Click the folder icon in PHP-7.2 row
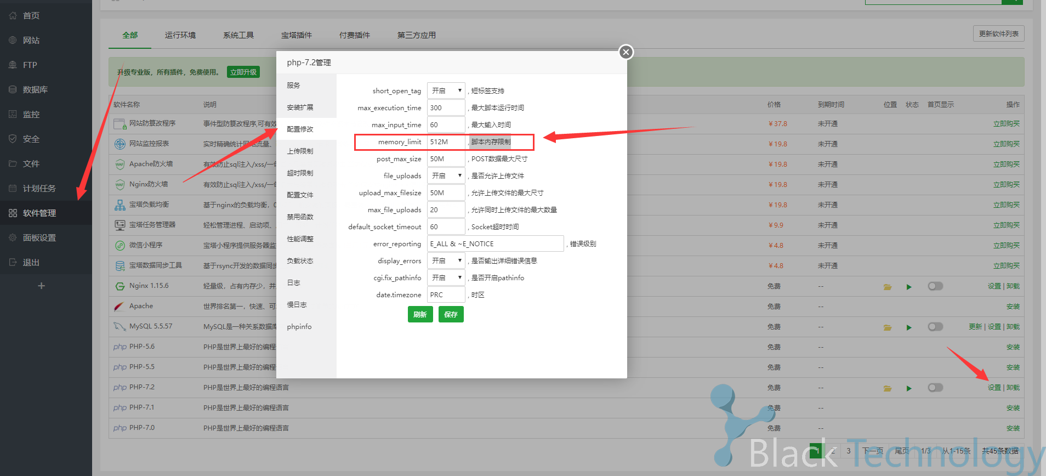The image size is (1046, 476). tap(888, 388)
